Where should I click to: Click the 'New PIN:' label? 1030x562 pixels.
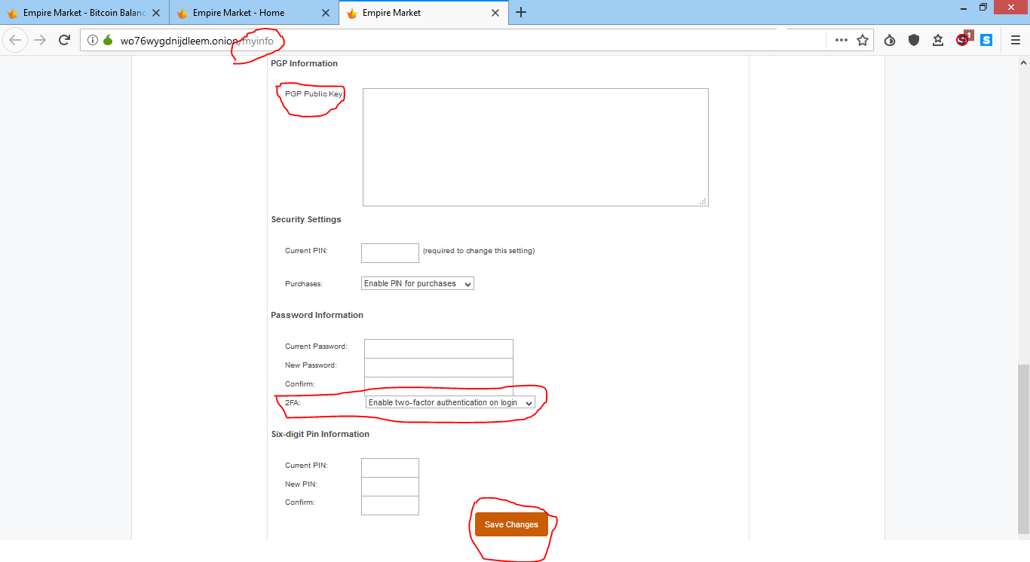click(x=301, y=484)
